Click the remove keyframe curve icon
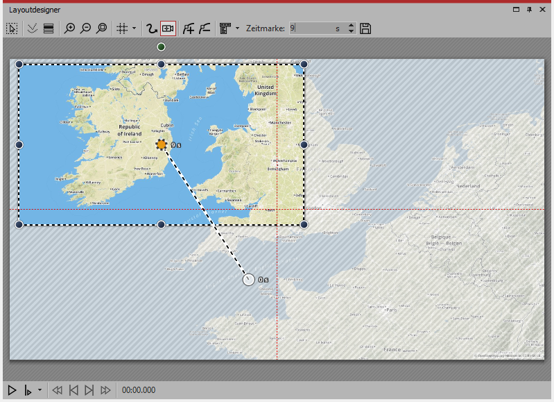The image size is (554, 402). (x=205, y=28)
